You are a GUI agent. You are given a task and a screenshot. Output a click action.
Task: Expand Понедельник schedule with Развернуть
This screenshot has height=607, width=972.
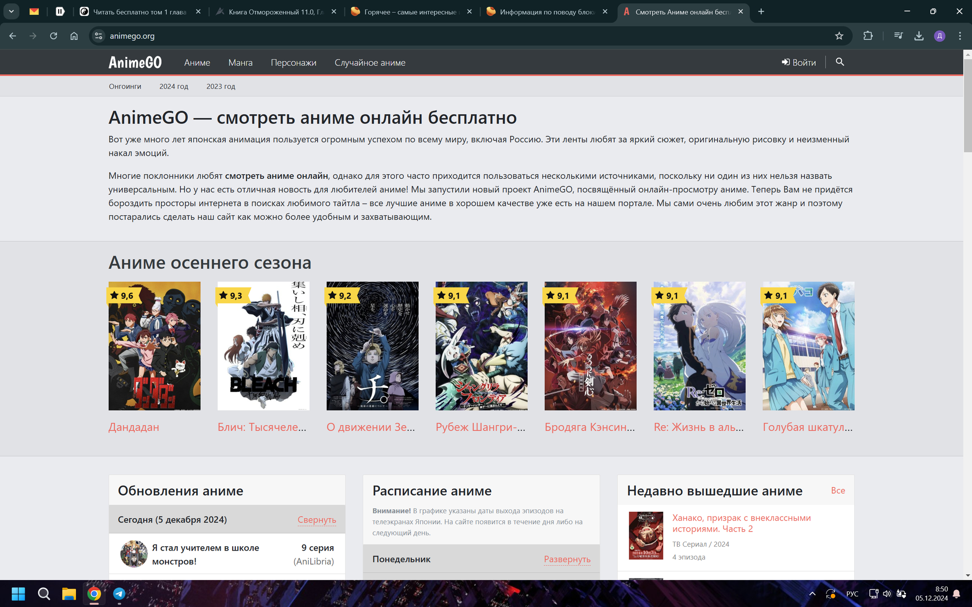point(567,559)
